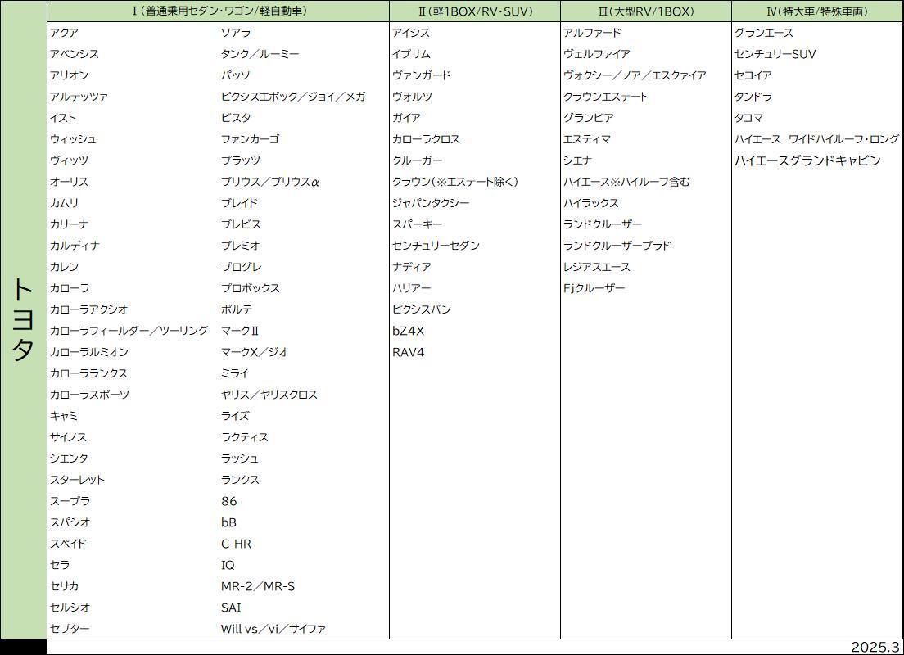The height and width of the screenshot is (655, 904).
Task: Select the Ⅰ(普通乗用セダン·ワゴン/軽自動車) column header
Action: click(x=218, y=11)
